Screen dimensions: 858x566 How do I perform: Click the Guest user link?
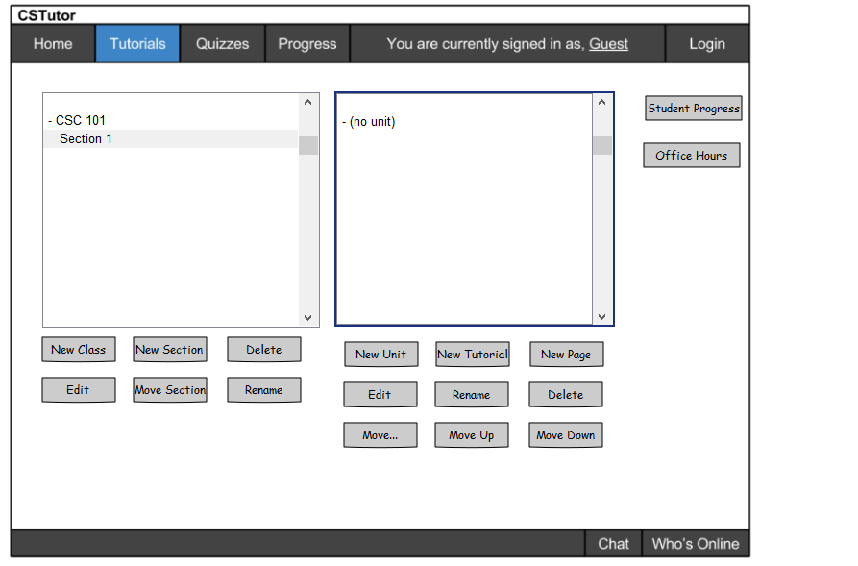tap(608, 44)
